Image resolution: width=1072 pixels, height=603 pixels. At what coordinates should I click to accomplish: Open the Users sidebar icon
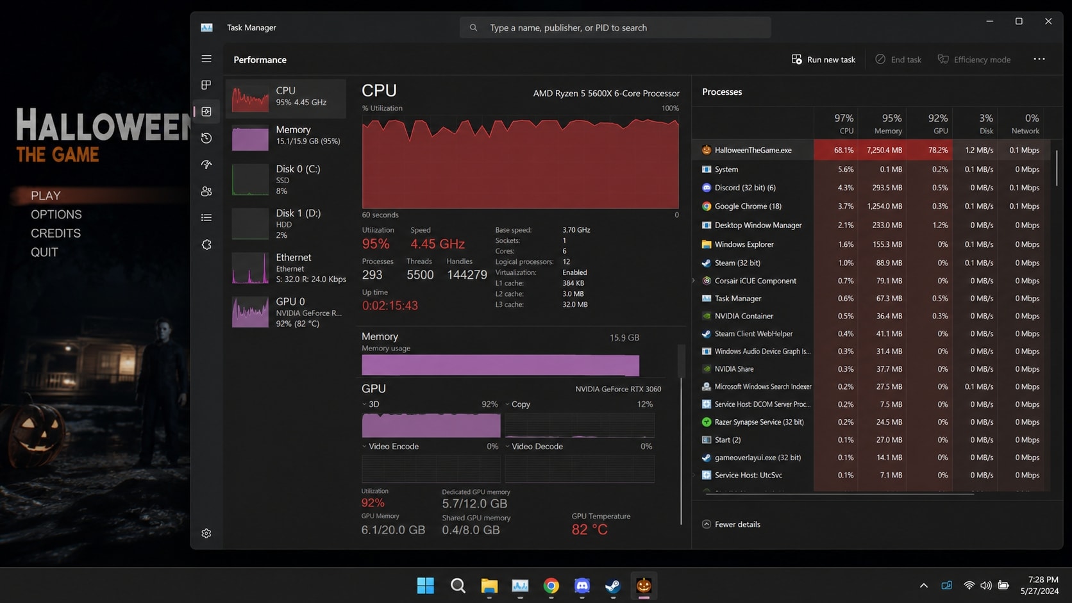(206, 192)
